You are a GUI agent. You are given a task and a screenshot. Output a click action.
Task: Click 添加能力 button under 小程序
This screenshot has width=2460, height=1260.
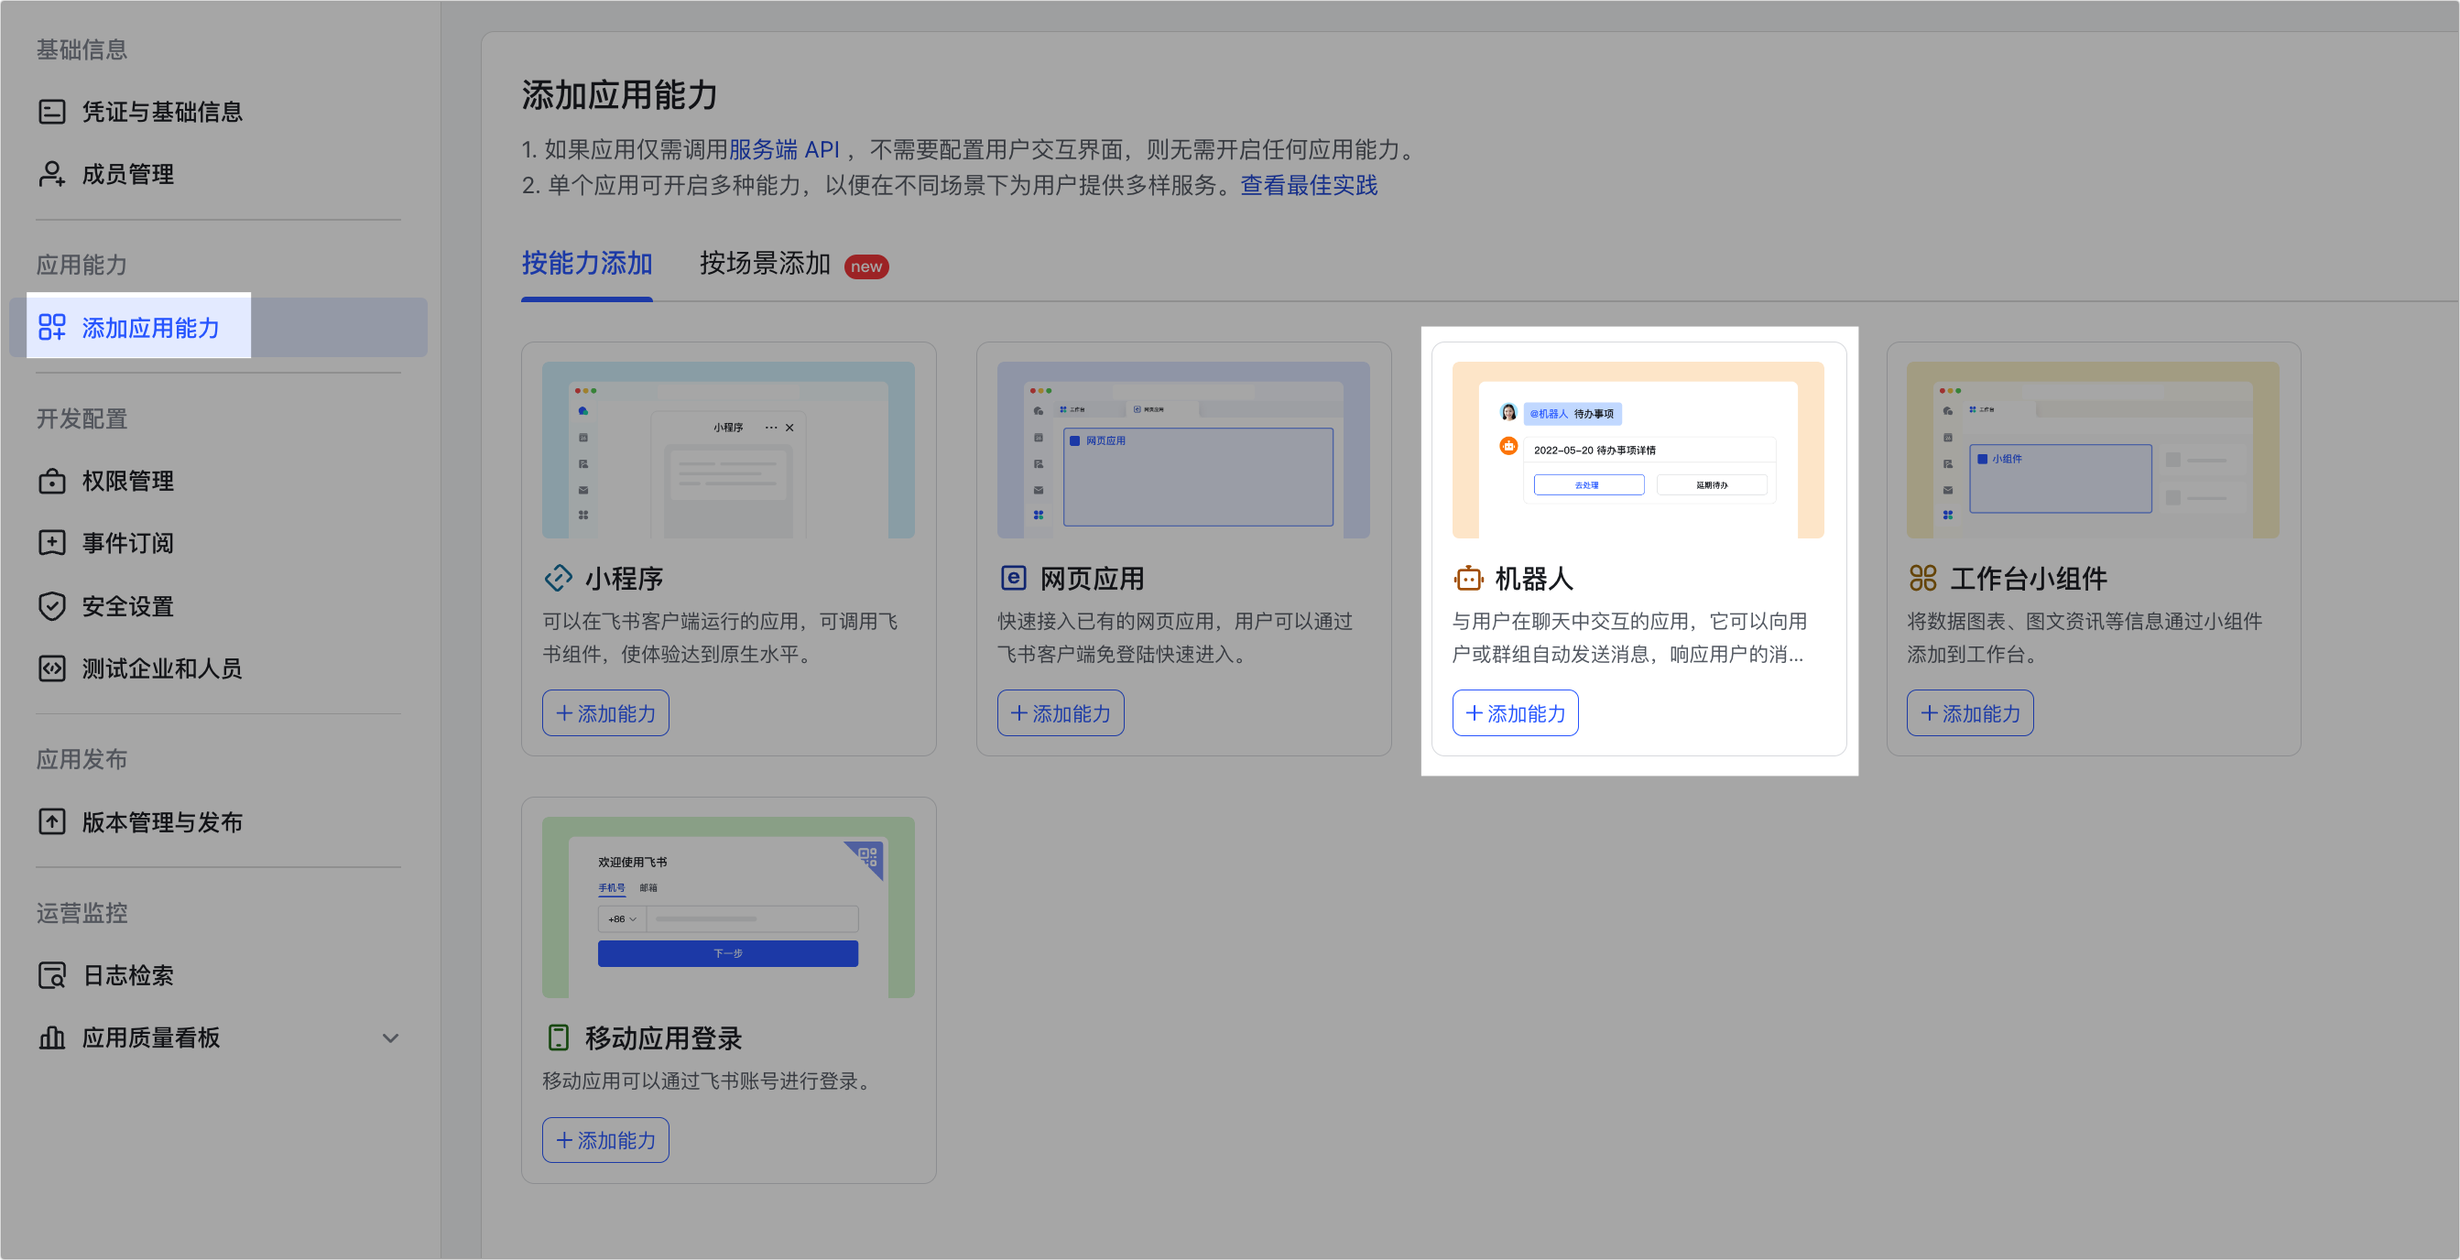pos(605,713)
